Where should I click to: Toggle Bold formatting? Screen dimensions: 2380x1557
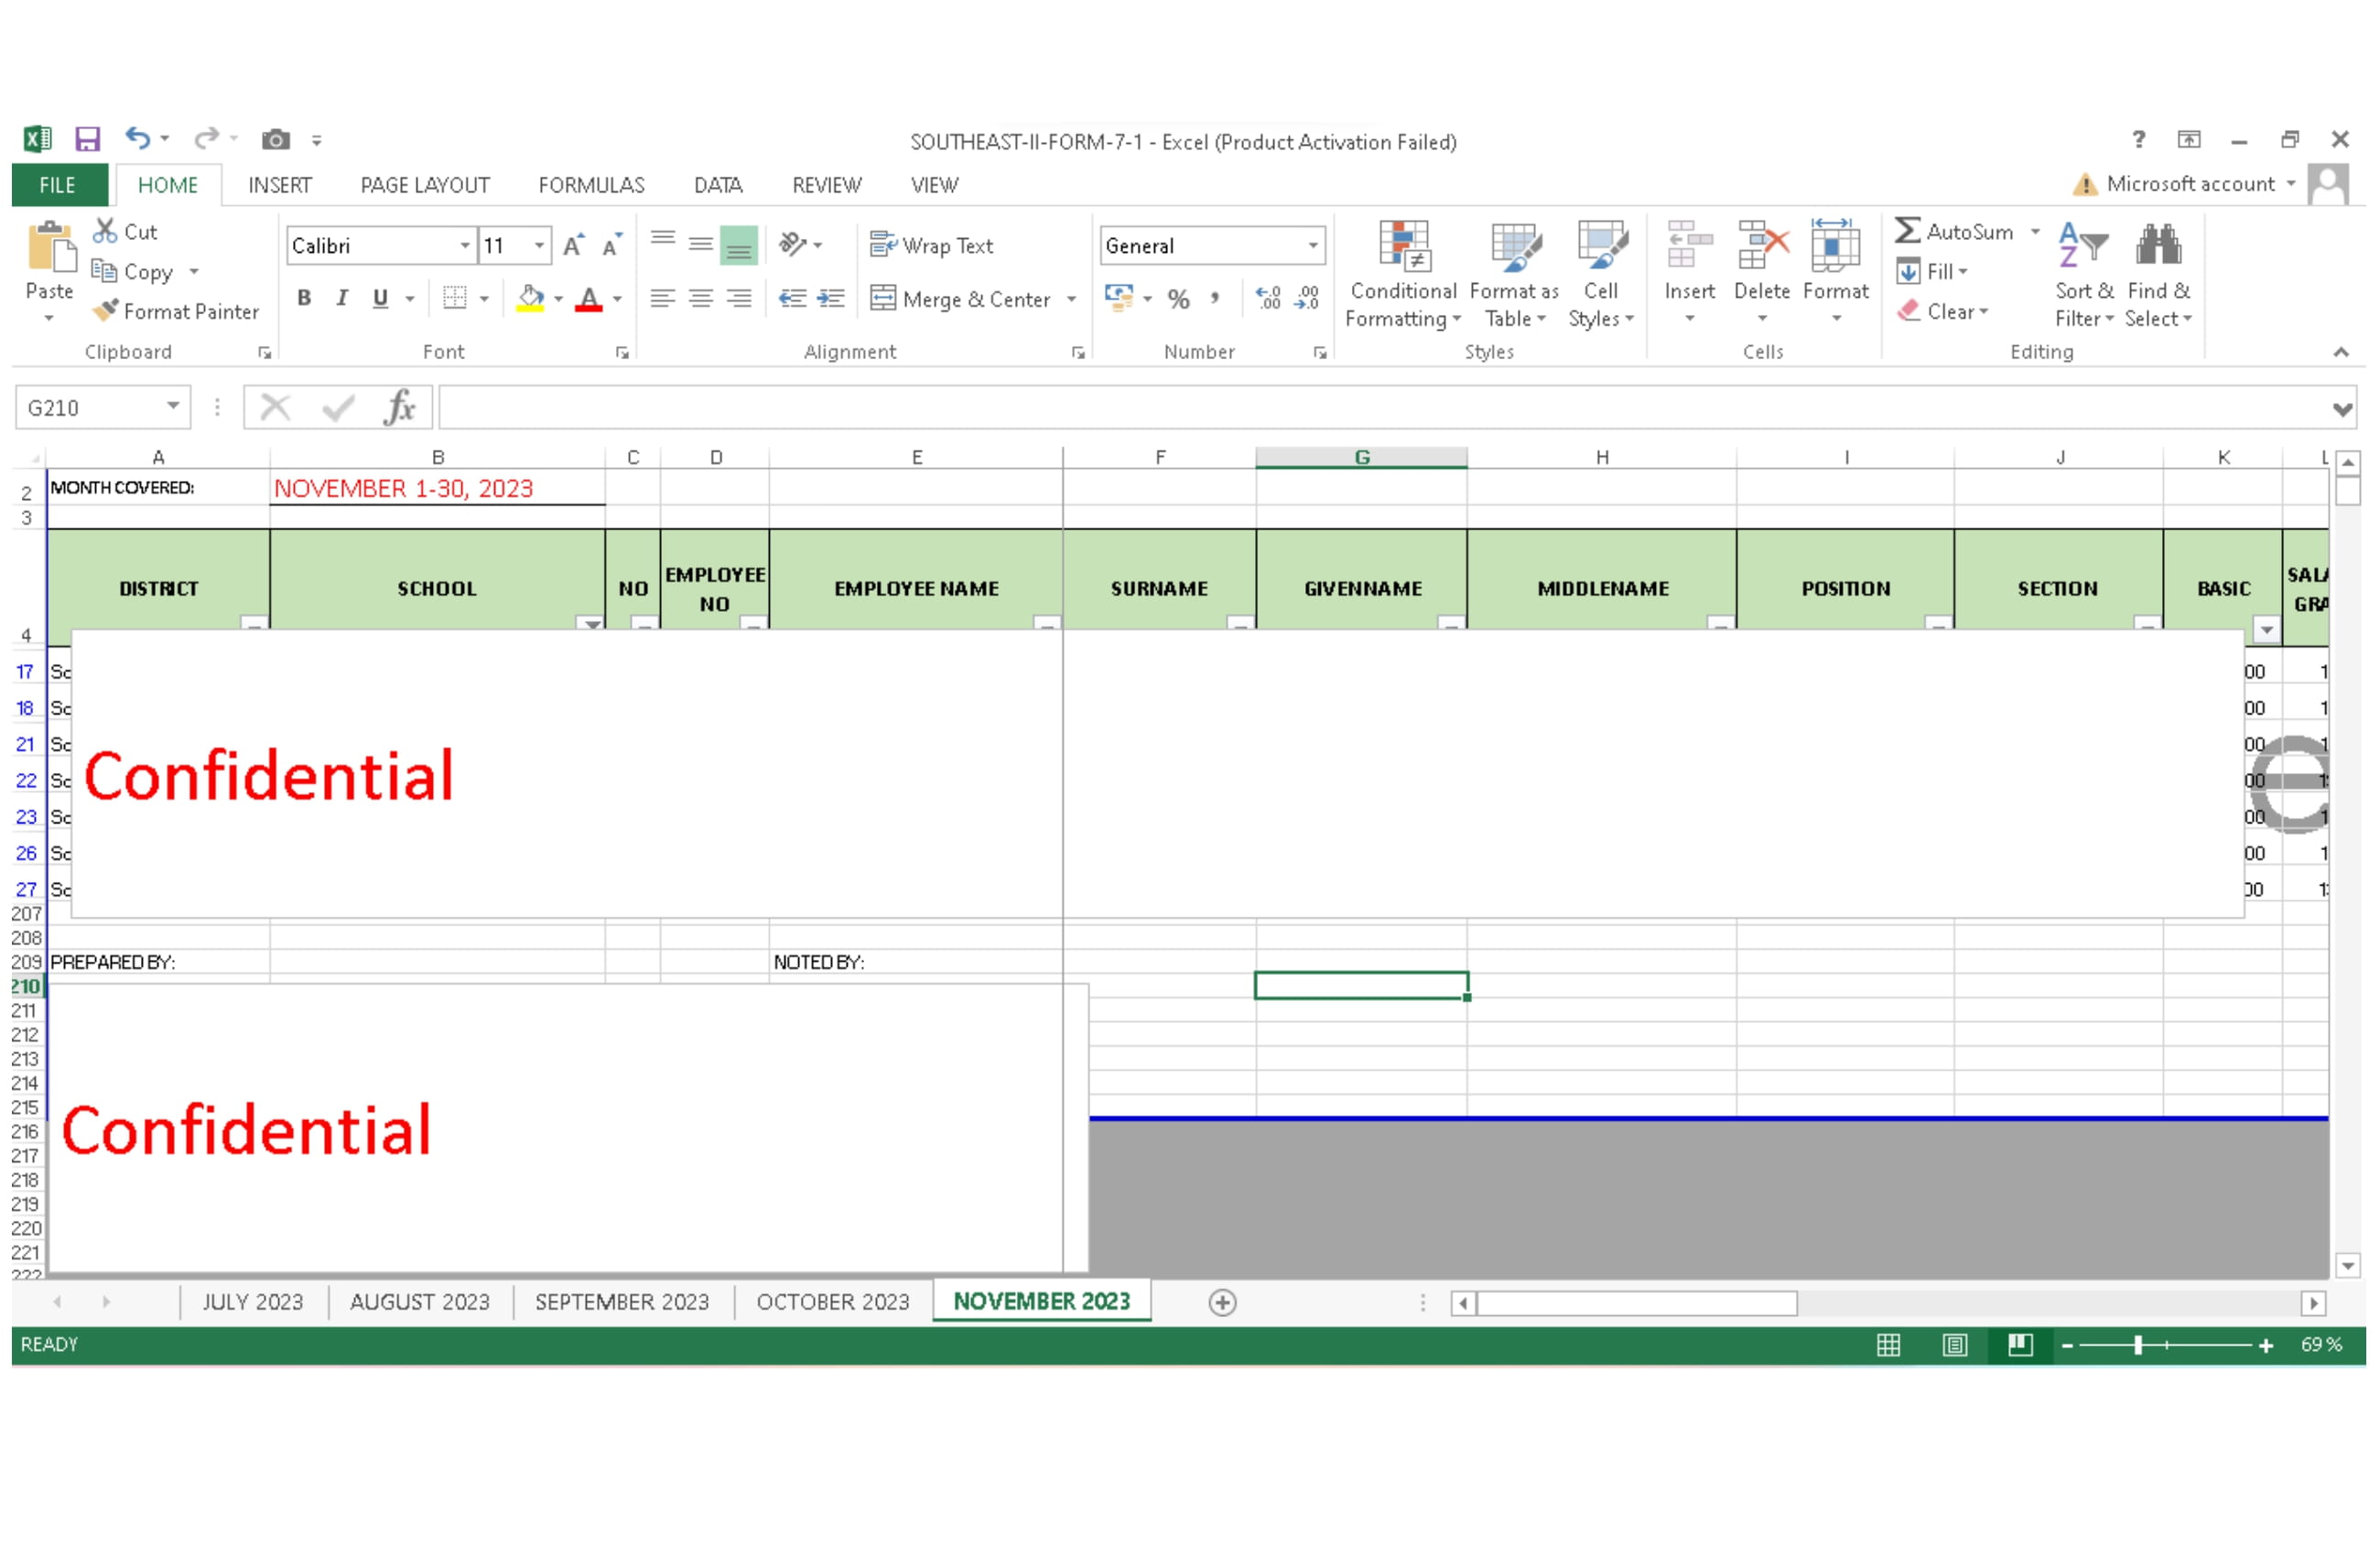click(304, 299)
